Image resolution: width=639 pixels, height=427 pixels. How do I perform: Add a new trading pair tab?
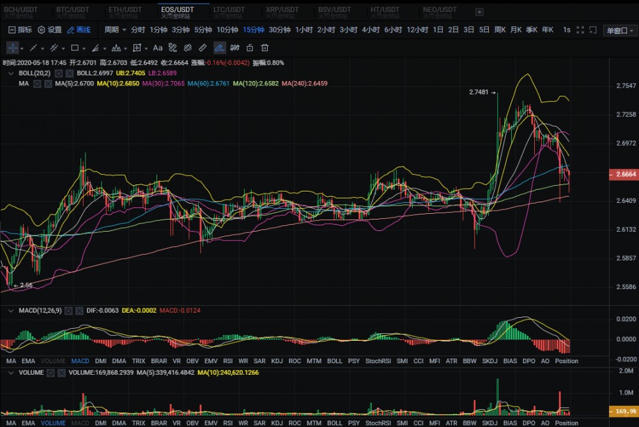tap(479, 11)
